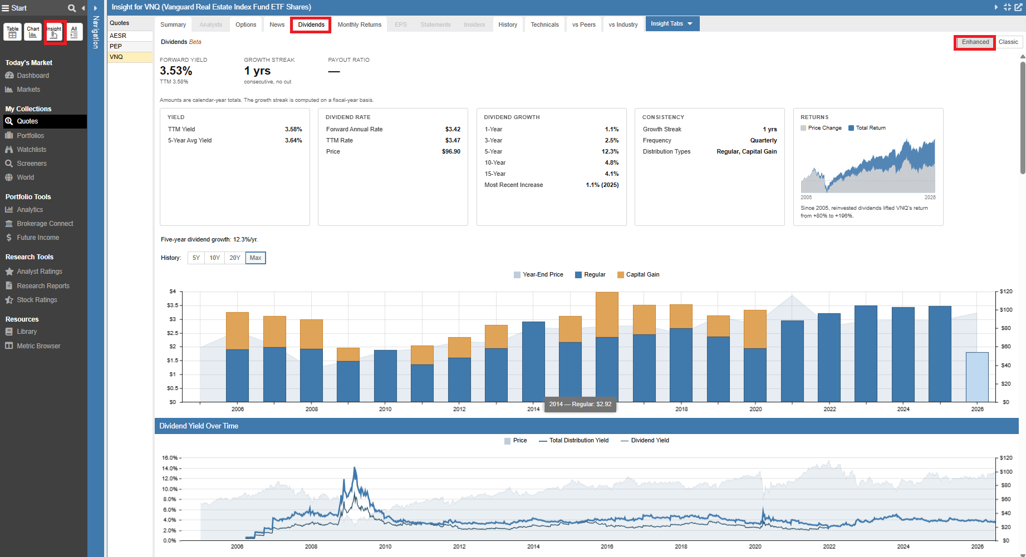
Task: Open the Dividends tab
Action: pyautogui.click(x=311, y=25)
